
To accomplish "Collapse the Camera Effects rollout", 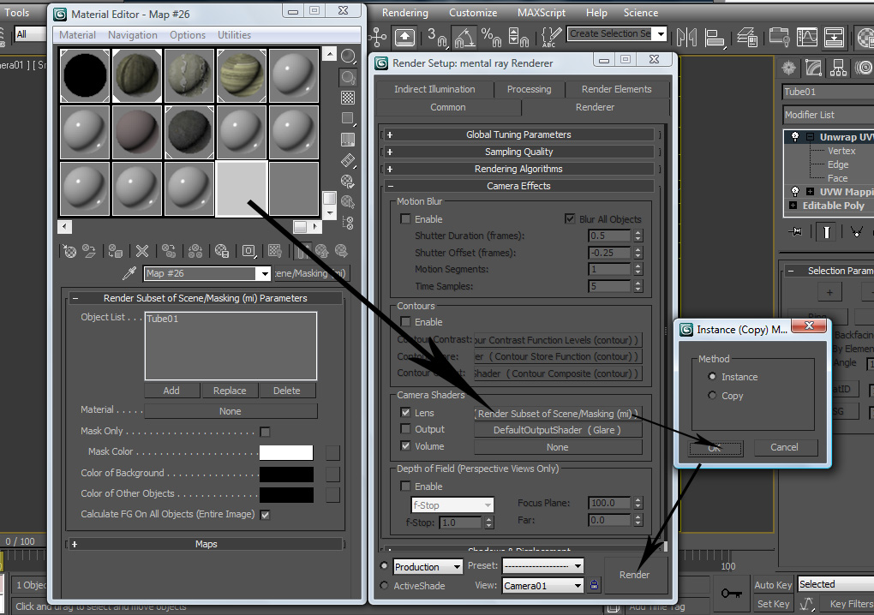I will [518, 186].
